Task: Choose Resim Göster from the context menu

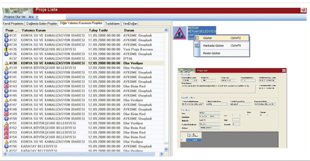Action: click(x=212, y=53)
